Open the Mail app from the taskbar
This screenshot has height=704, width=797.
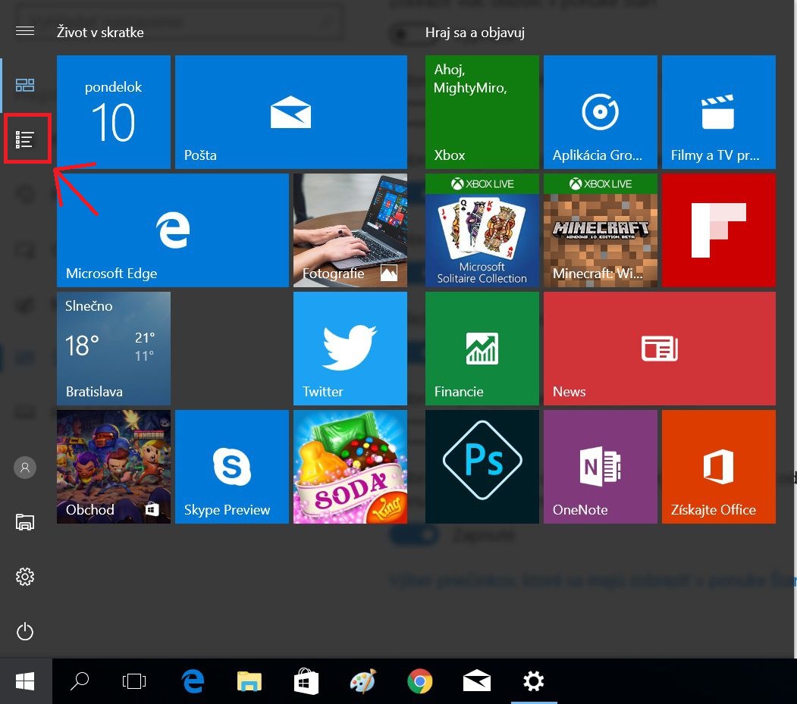click(x=477, y=681)
